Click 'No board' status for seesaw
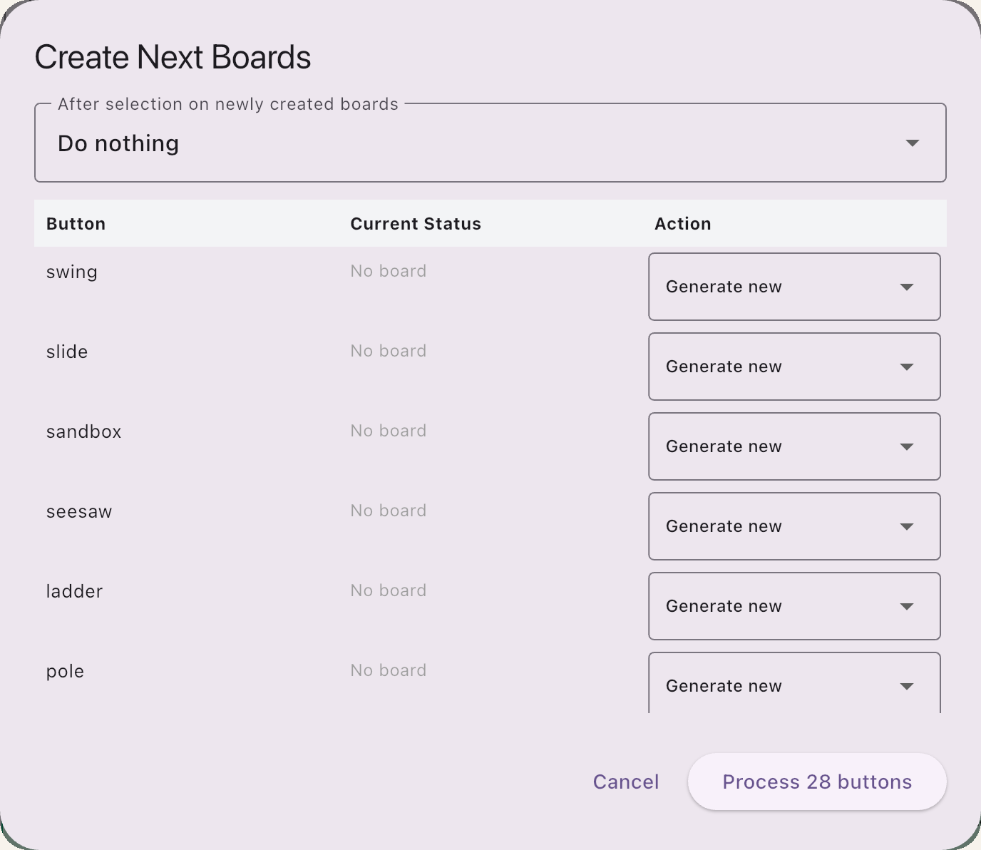The image size is (981, 850). click(389, 511)
